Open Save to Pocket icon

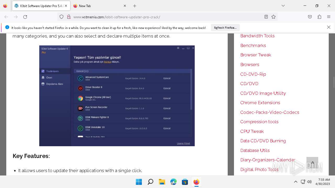tap(310, 17)
